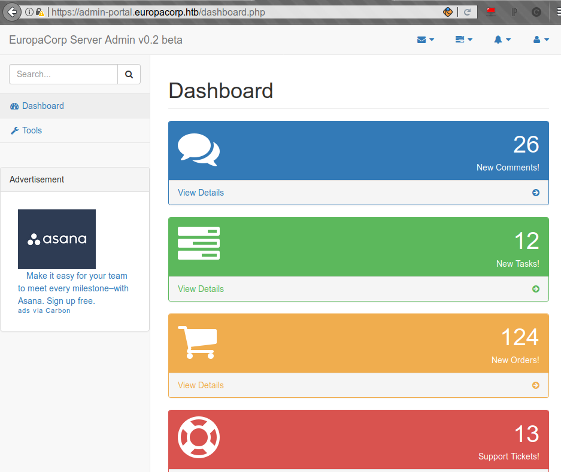Click the dashboard gauge icon in sidebar
Screen dimensions: 561x472
click(14, 106)
